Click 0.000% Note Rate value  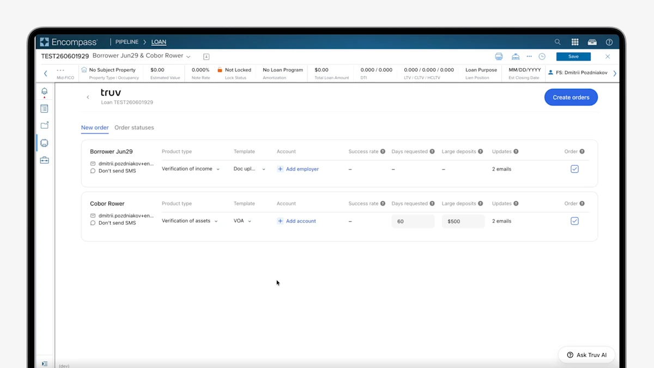(x=201, y=70)
